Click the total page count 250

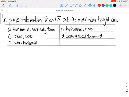[127, 89]
